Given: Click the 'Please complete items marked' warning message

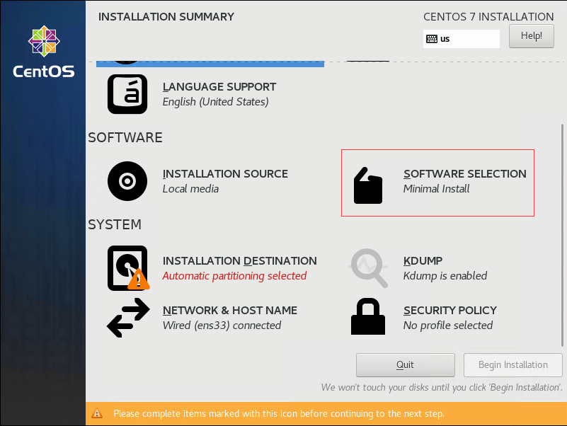Looking at the screenshot, I should (279, 413).
